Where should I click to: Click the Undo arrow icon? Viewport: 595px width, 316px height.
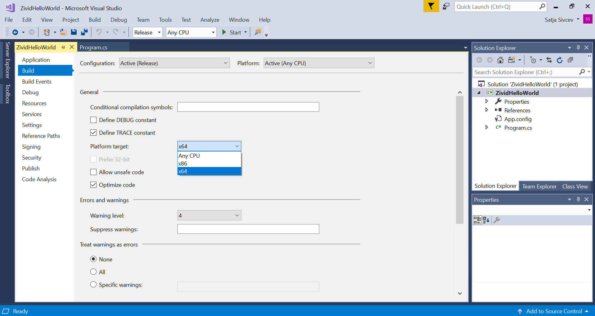(99, 32)
